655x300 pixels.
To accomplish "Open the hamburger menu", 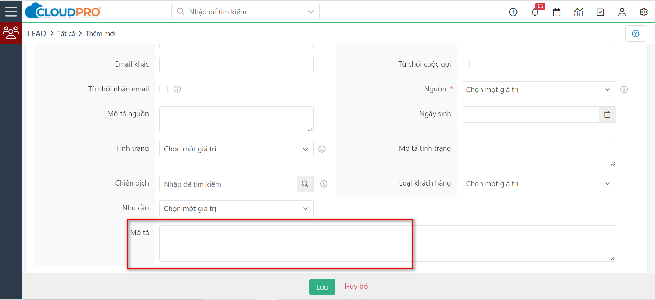I will point(11,11).
